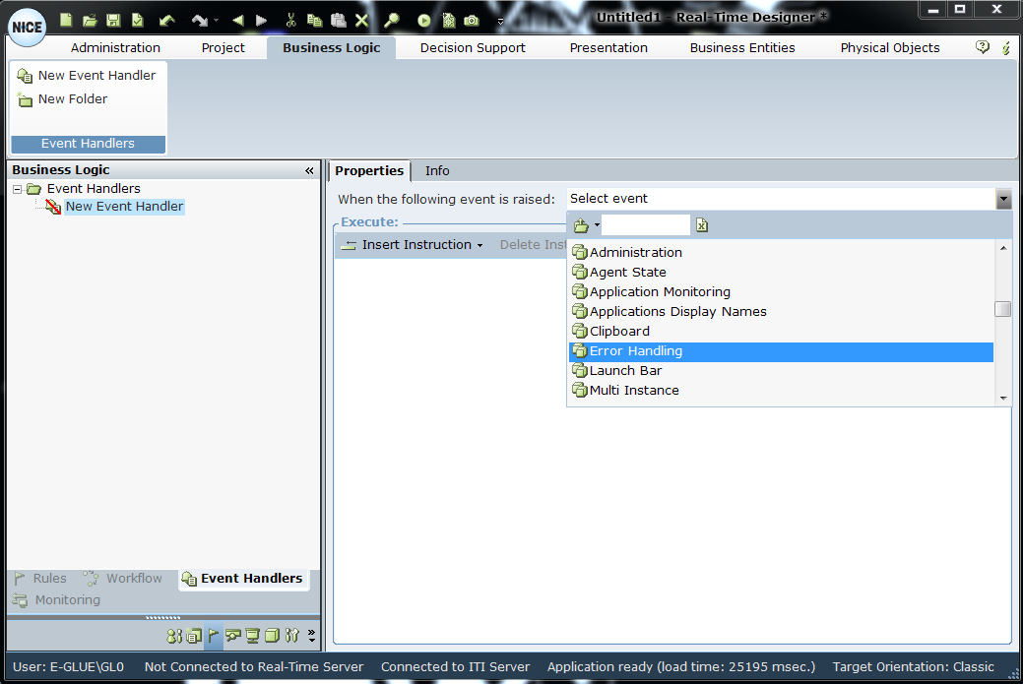
Task: Open the Insert Instruction dropdown
Action: click(413, 245)
